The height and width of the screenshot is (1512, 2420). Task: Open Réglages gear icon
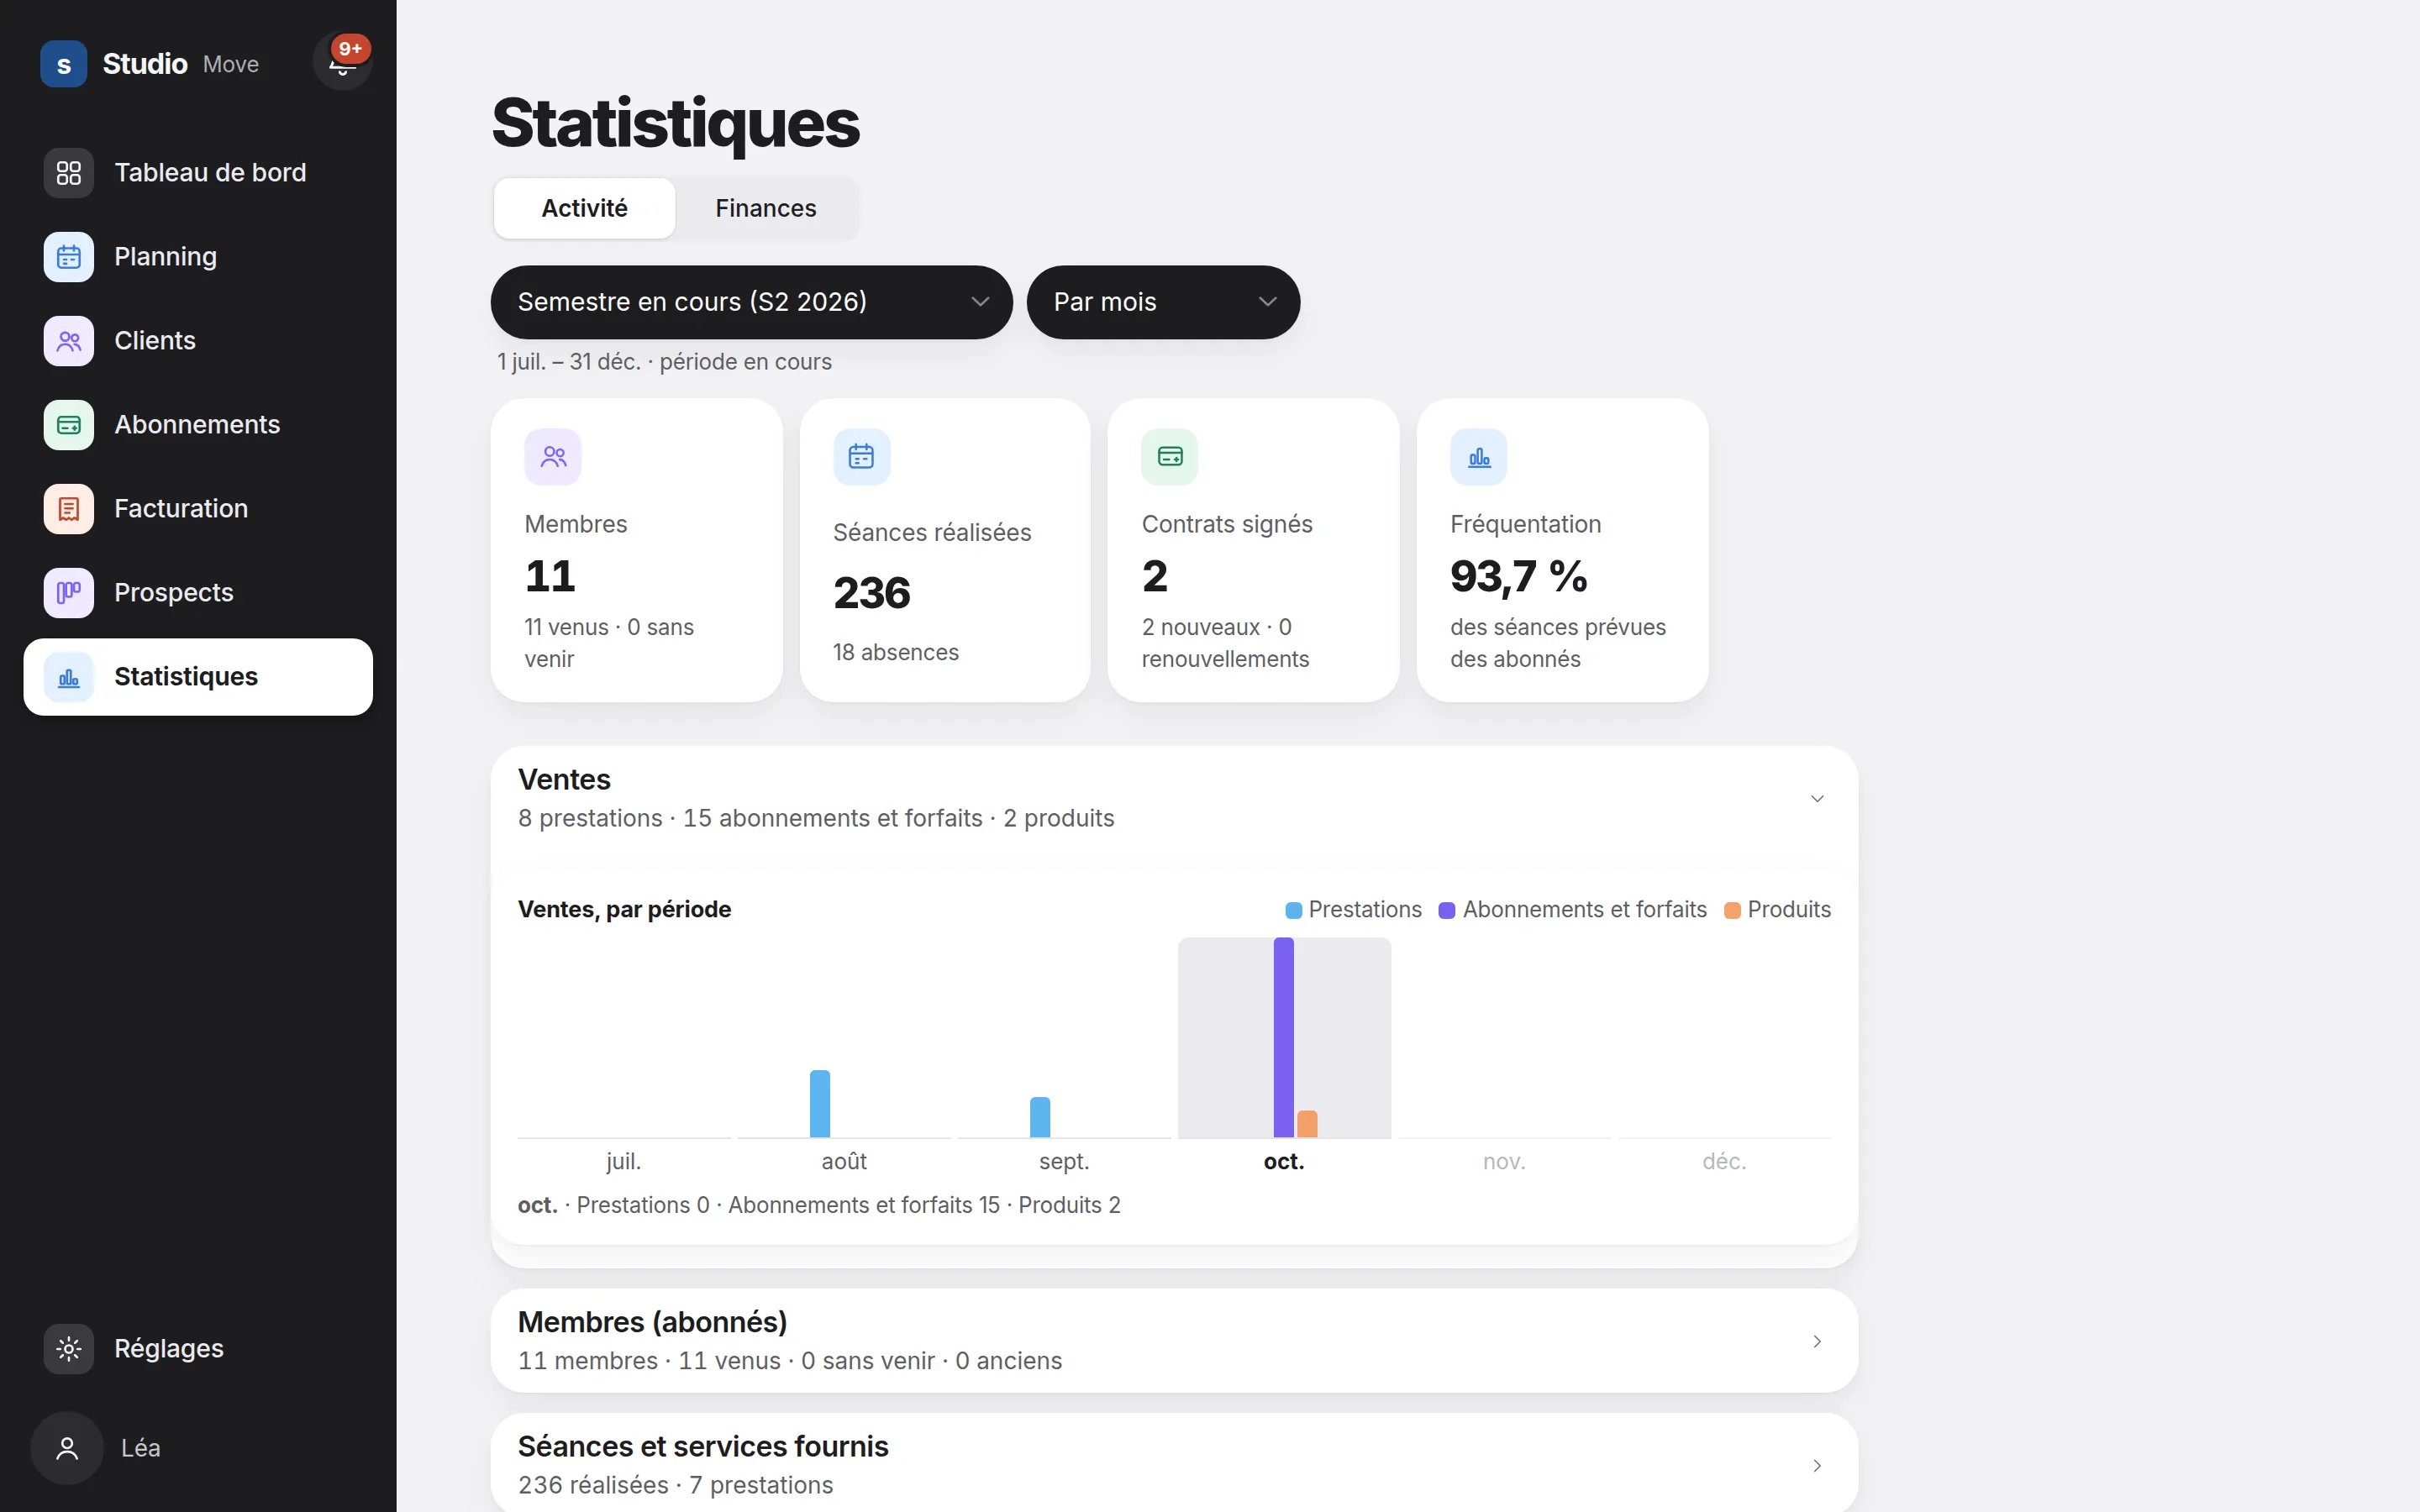click(69, 1349)
